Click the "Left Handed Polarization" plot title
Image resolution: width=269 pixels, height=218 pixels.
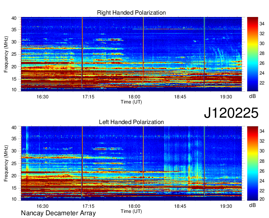coord(131,122)
